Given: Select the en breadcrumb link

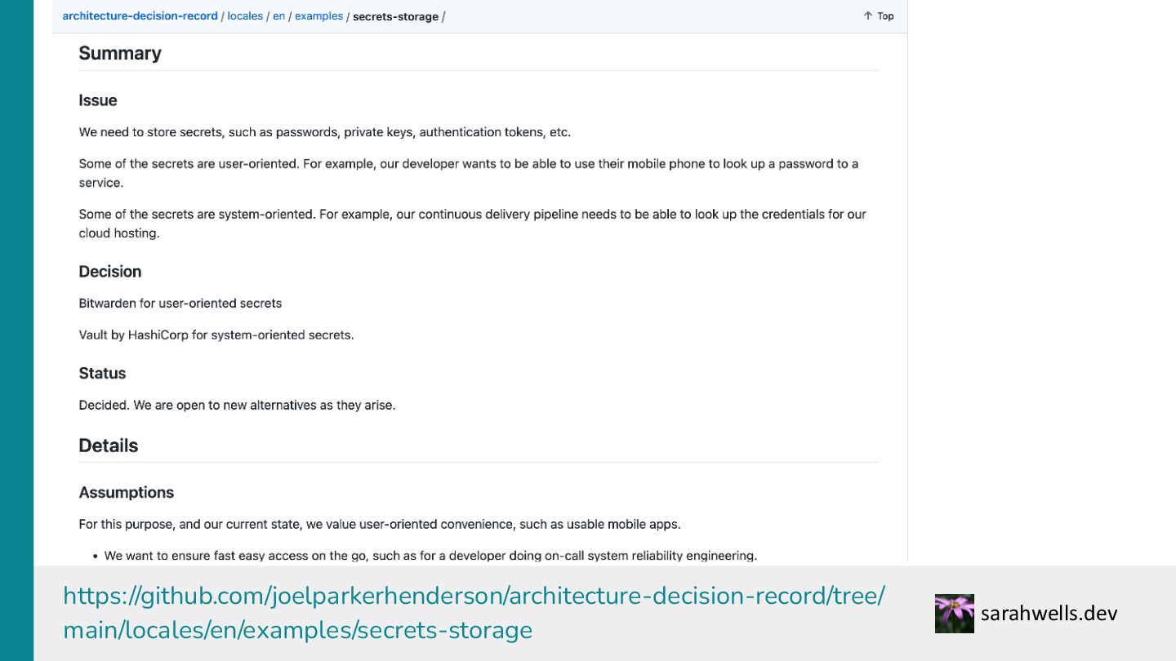Looking at the screenshot, I should click(x=279, y=16).
